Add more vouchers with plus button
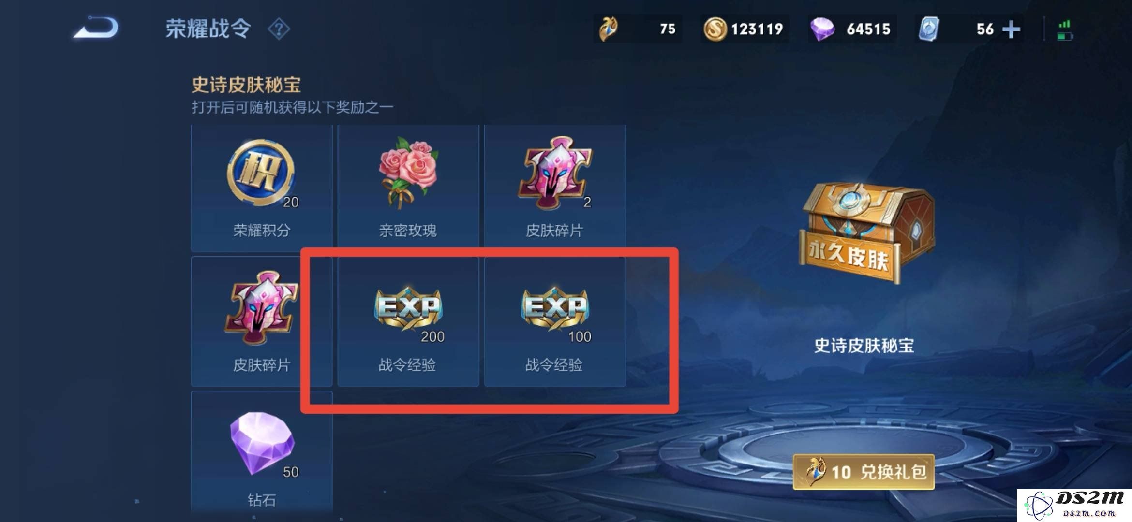Viewport: 1132px width, 522px height. [1011, 29]
